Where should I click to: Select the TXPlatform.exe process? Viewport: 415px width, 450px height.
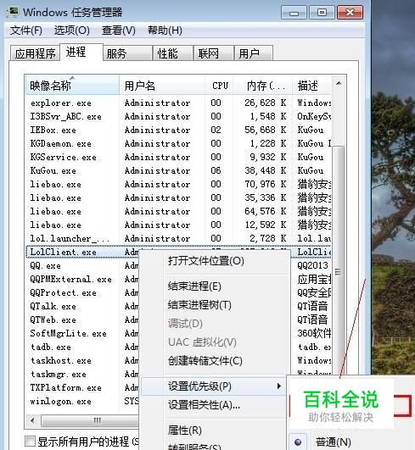82,387
